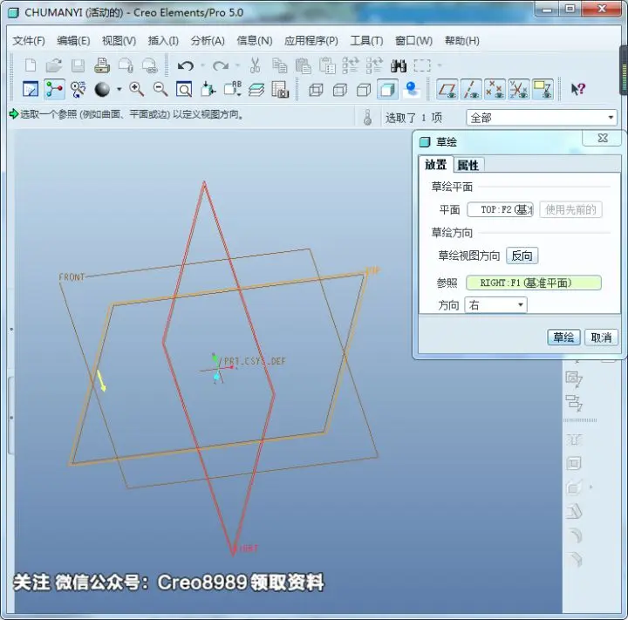The height and width of the screenshot is (620, 628).
Task: Open the display style dropdown arrow
Action: tap(119, 89)
